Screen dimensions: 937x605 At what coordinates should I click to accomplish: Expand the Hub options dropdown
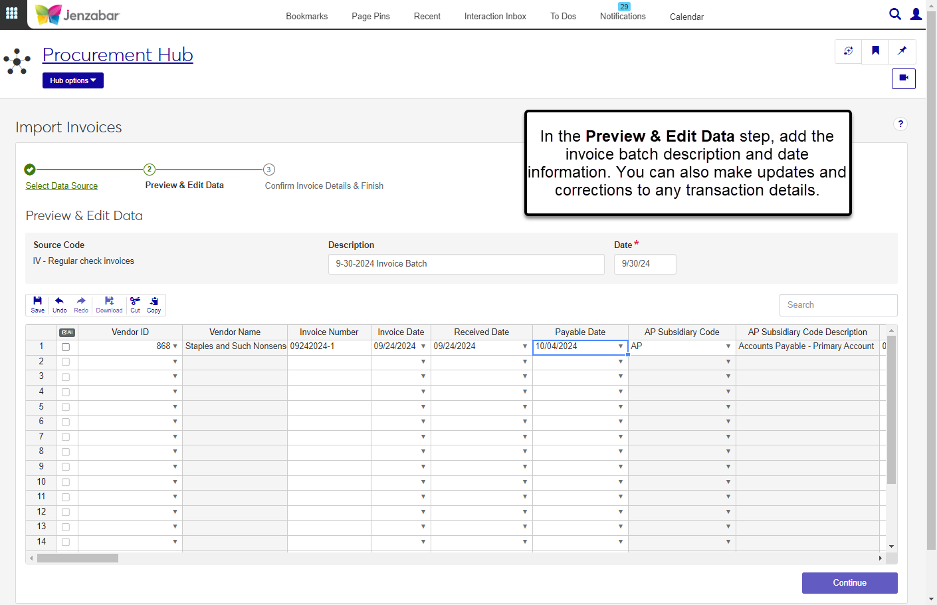click(x=73, y=80)
